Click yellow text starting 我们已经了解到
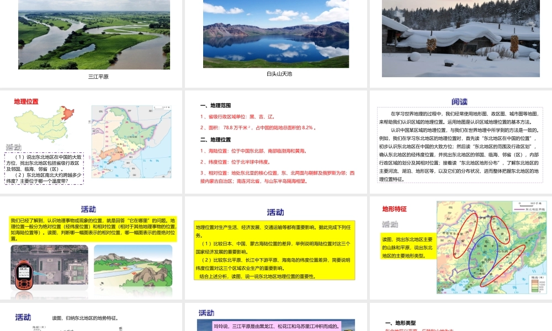Viewport: 552px width, 331px height. point(93,229)
